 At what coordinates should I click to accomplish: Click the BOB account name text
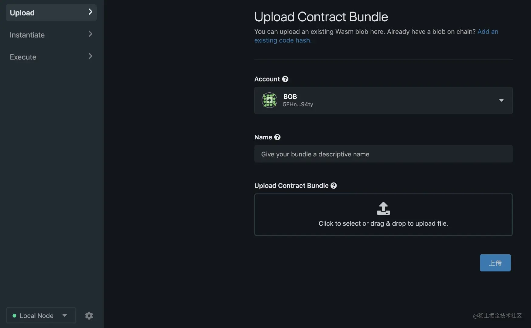click(290, 97)
